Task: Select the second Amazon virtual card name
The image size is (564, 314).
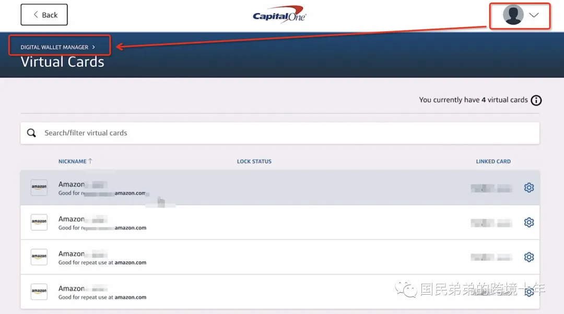Action: pyautogui.click(x=72, y=219)
